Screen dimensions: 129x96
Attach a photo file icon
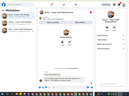click(43, 88)
